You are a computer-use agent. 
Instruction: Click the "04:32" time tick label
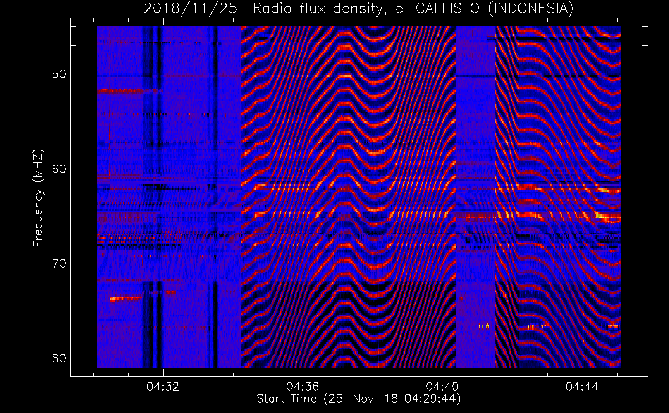163,387
